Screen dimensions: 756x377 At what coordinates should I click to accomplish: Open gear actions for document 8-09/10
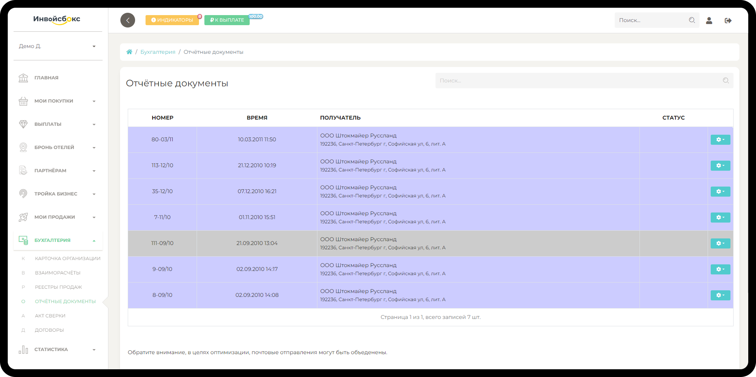(x=720, y=295)
